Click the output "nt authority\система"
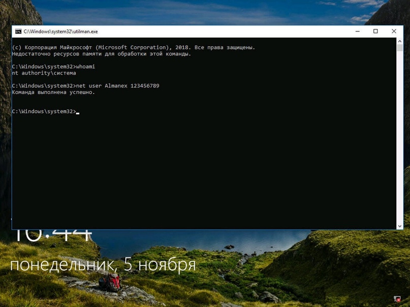Image resolution: width=410 pixels, height=307 pixels. [x=44, y=73]
